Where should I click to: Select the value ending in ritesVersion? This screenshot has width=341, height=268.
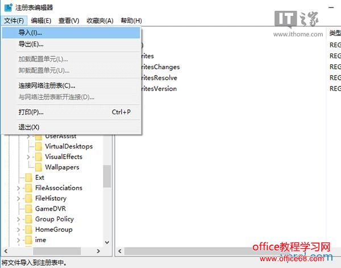coord(159,89)
